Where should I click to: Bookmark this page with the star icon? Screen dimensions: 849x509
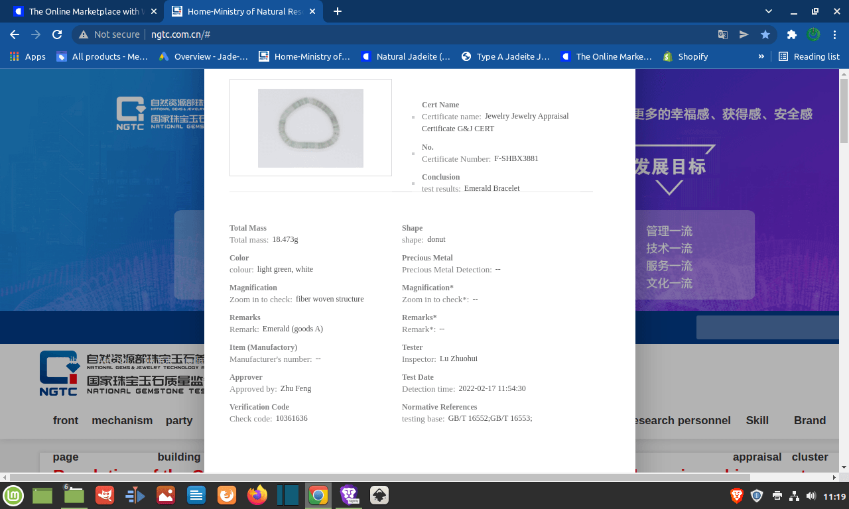[765, 34]
